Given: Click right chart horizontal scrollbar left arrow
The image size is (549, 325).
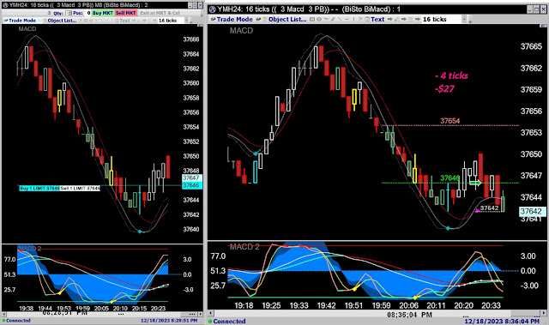Looking at the screenshot, I should tap(211, 313).
